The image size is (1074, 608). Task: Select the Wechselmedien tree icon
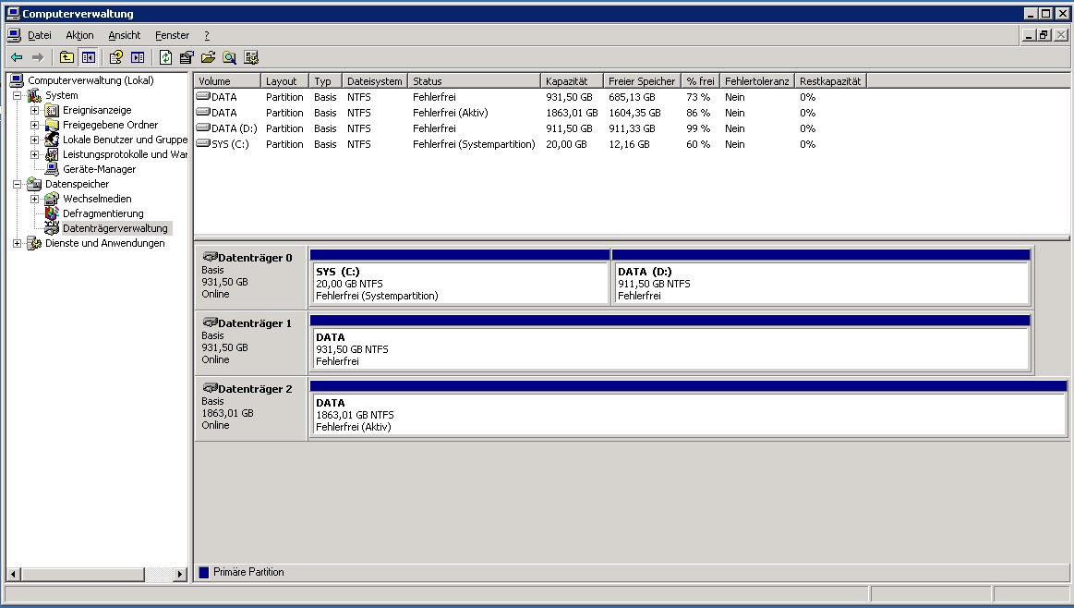[x=52, y=199]
